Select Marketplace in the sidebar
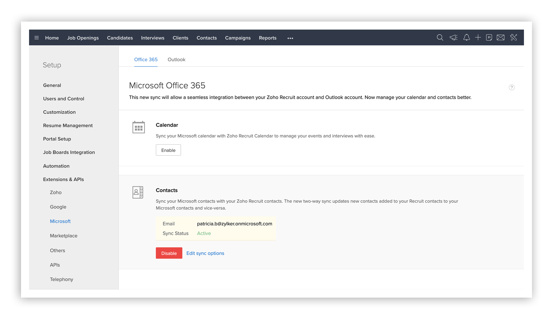Screen dimensions: 553x320 tap(64, 236)
